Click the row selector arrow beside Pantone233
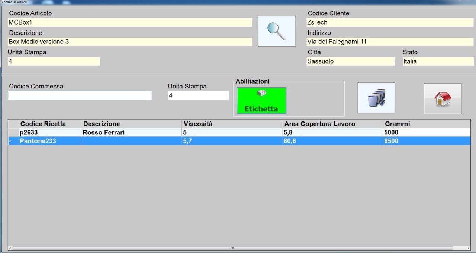 [10, 141]
